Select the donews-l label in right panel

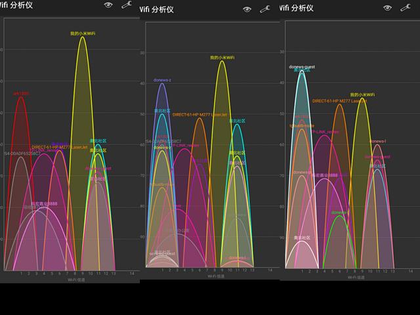[x=378, y=141]
